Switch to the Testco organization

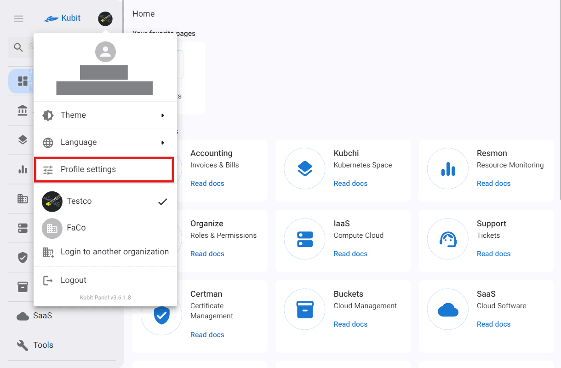coord(105,201)
